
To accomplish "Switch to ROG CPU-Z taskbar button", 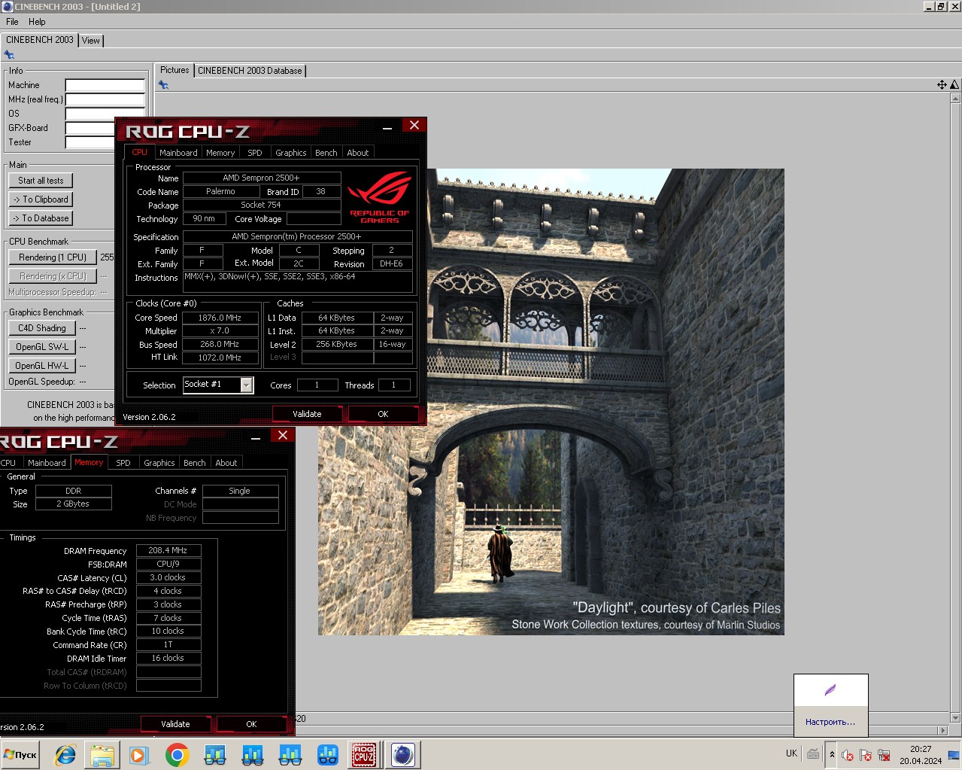I will [x=364, y=754].
